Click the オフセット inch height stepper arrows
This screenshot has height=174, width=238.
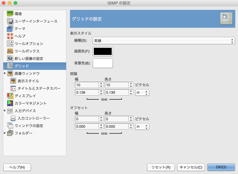click(x=131, y=127)
